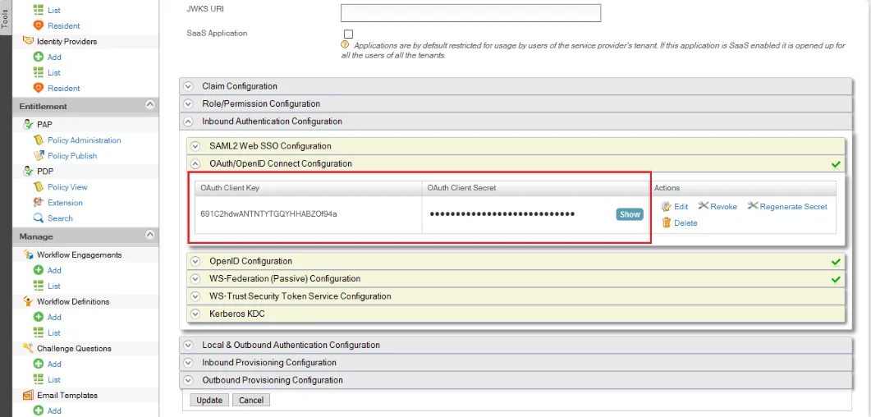Enable the SaaS Application checkbox
This screenshot has height=417, width=871.
point(348,34)
